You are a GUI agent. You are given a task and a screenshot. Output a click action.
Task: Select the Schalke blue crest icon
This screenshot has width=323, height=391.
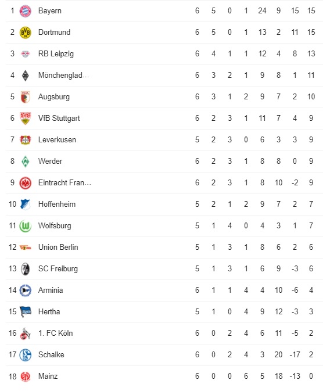pos(25,355)
